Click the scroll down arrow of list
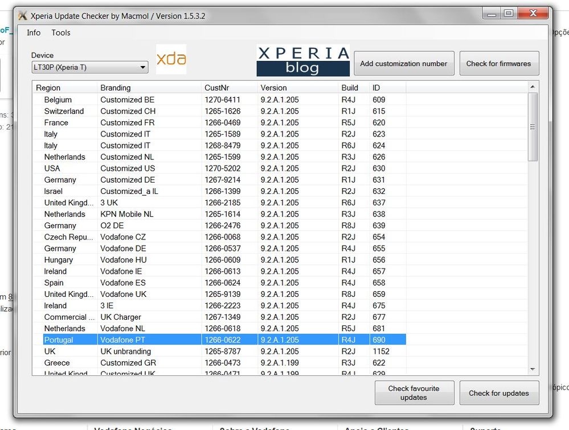Screen dimensions: 569x430 (x=533, y=370)
